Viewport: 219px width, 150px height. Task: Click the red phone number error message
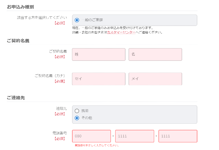(x=97, y=145)
